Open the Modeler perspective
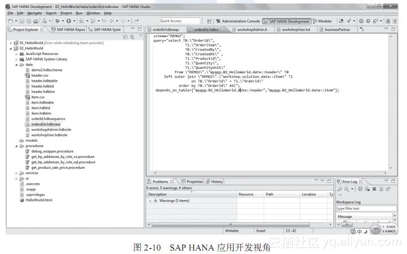Screen dimensions: 407x254 tap(322, 21)
